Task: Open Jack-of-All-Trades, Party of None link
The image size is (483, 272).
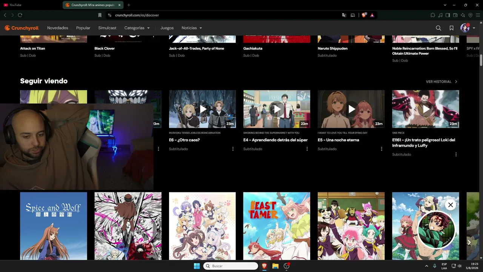Action: point(197,48)
